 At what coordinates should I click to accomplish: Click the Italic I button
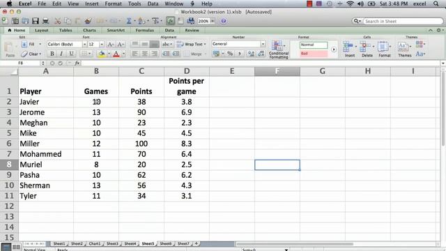pos(61,54)
